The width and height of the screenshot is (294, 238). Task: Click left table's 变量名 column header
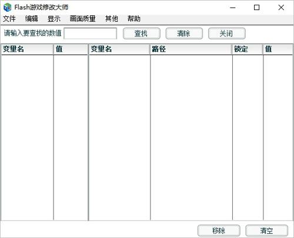click(x=27, y=49)
